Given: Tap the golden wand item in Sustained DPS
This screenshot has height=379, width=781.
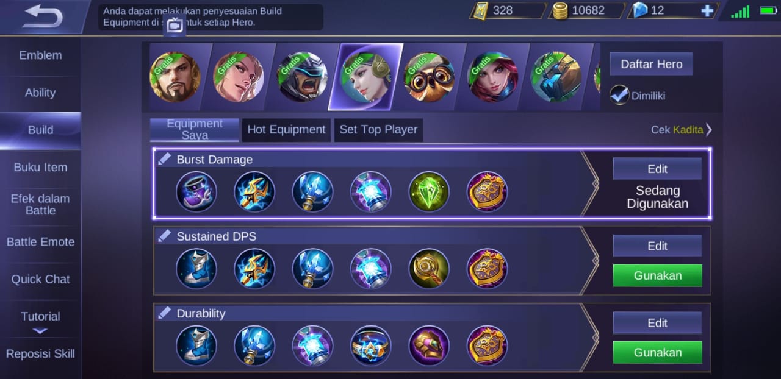Looking at the screenshot, I should pos(429,268).
